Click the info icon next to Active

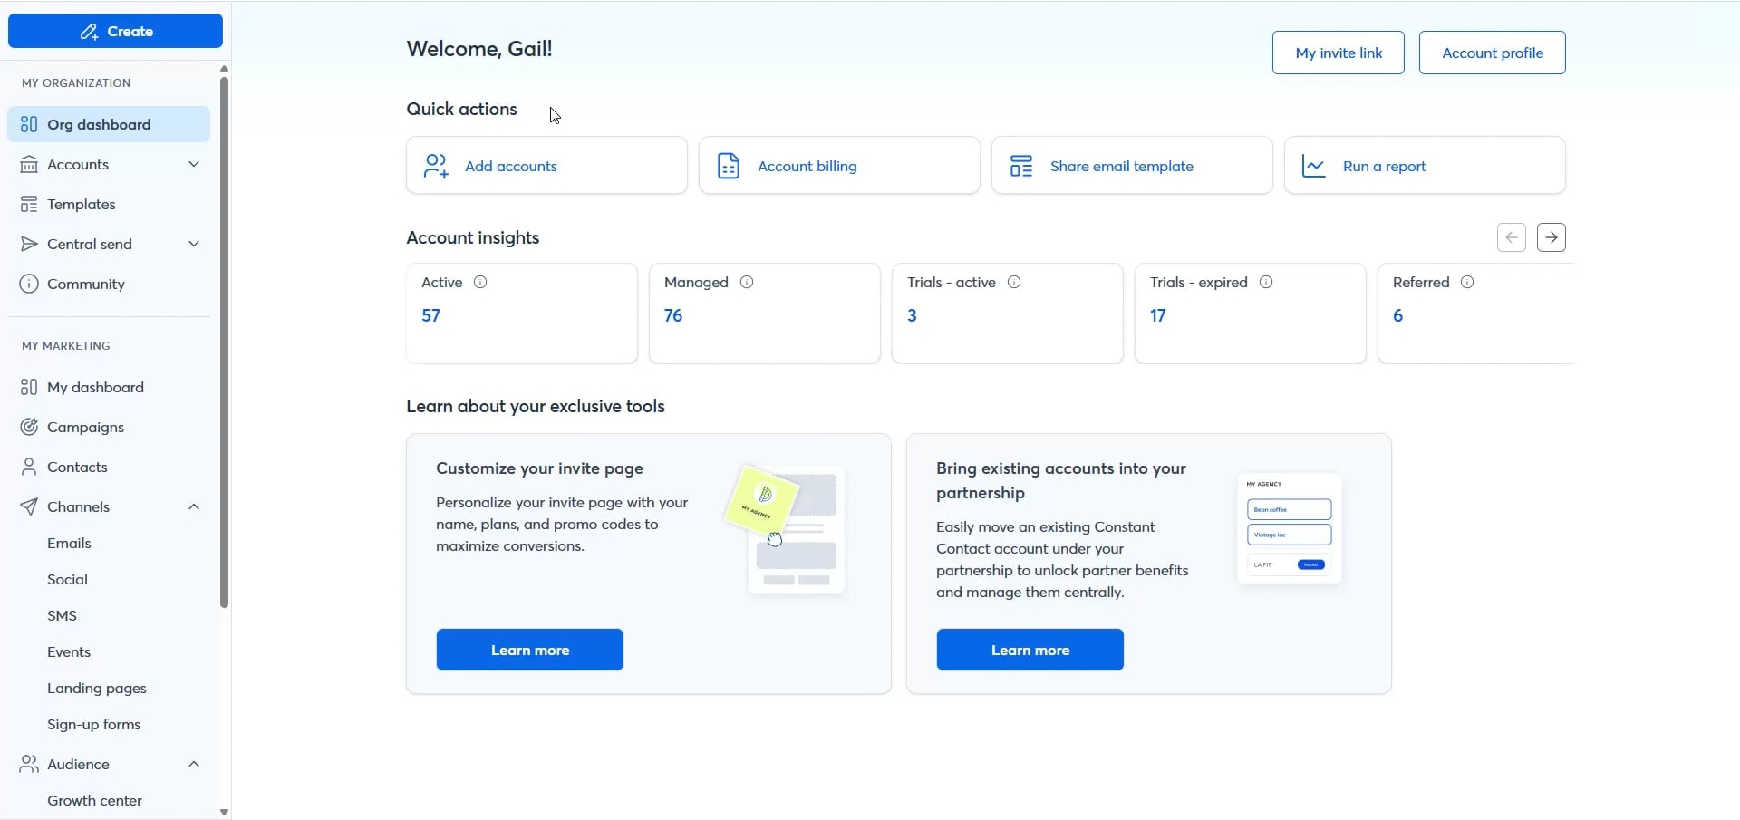[x=480, y=282]
